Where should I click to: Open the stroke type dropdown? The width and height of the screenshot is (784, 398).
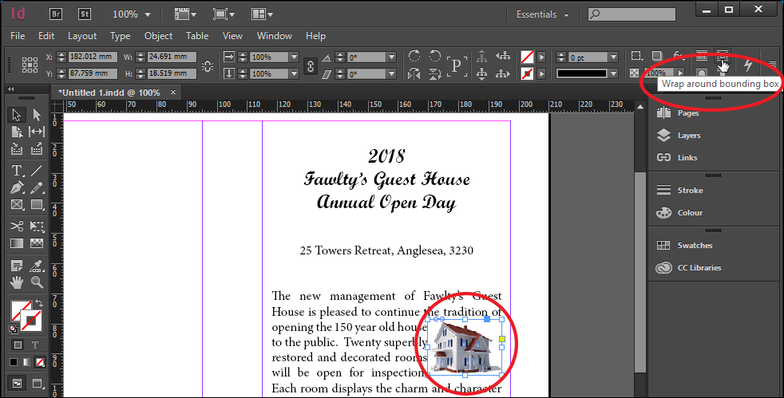tap(613, 73)
